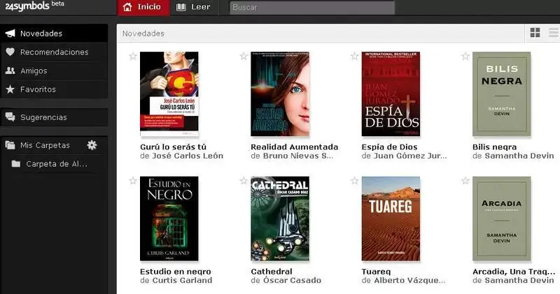
Task: Click the people icon next to Amigos
Action: pos(10,71)
